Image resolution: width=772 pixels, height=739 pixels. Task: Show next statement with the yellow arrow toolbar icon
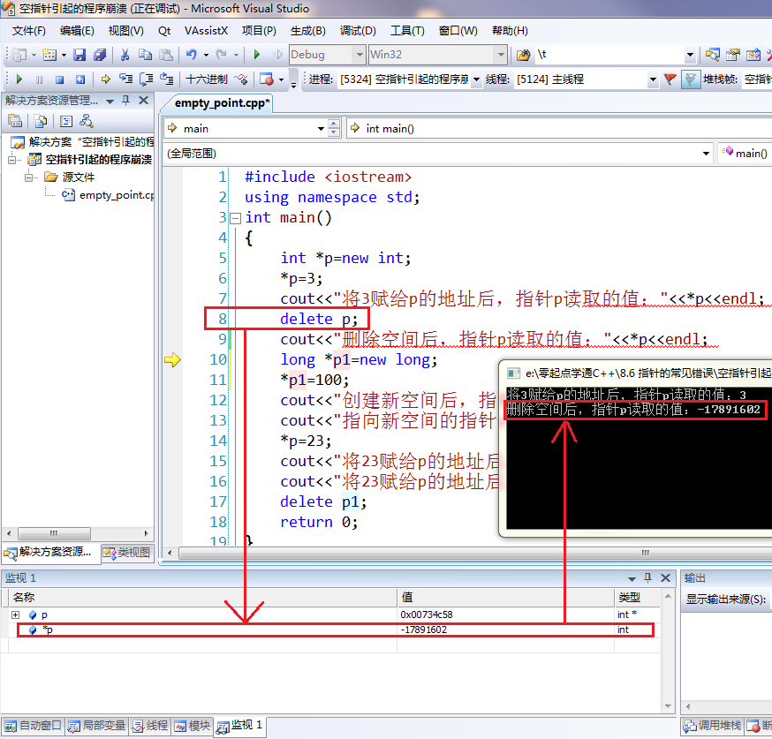105,79
